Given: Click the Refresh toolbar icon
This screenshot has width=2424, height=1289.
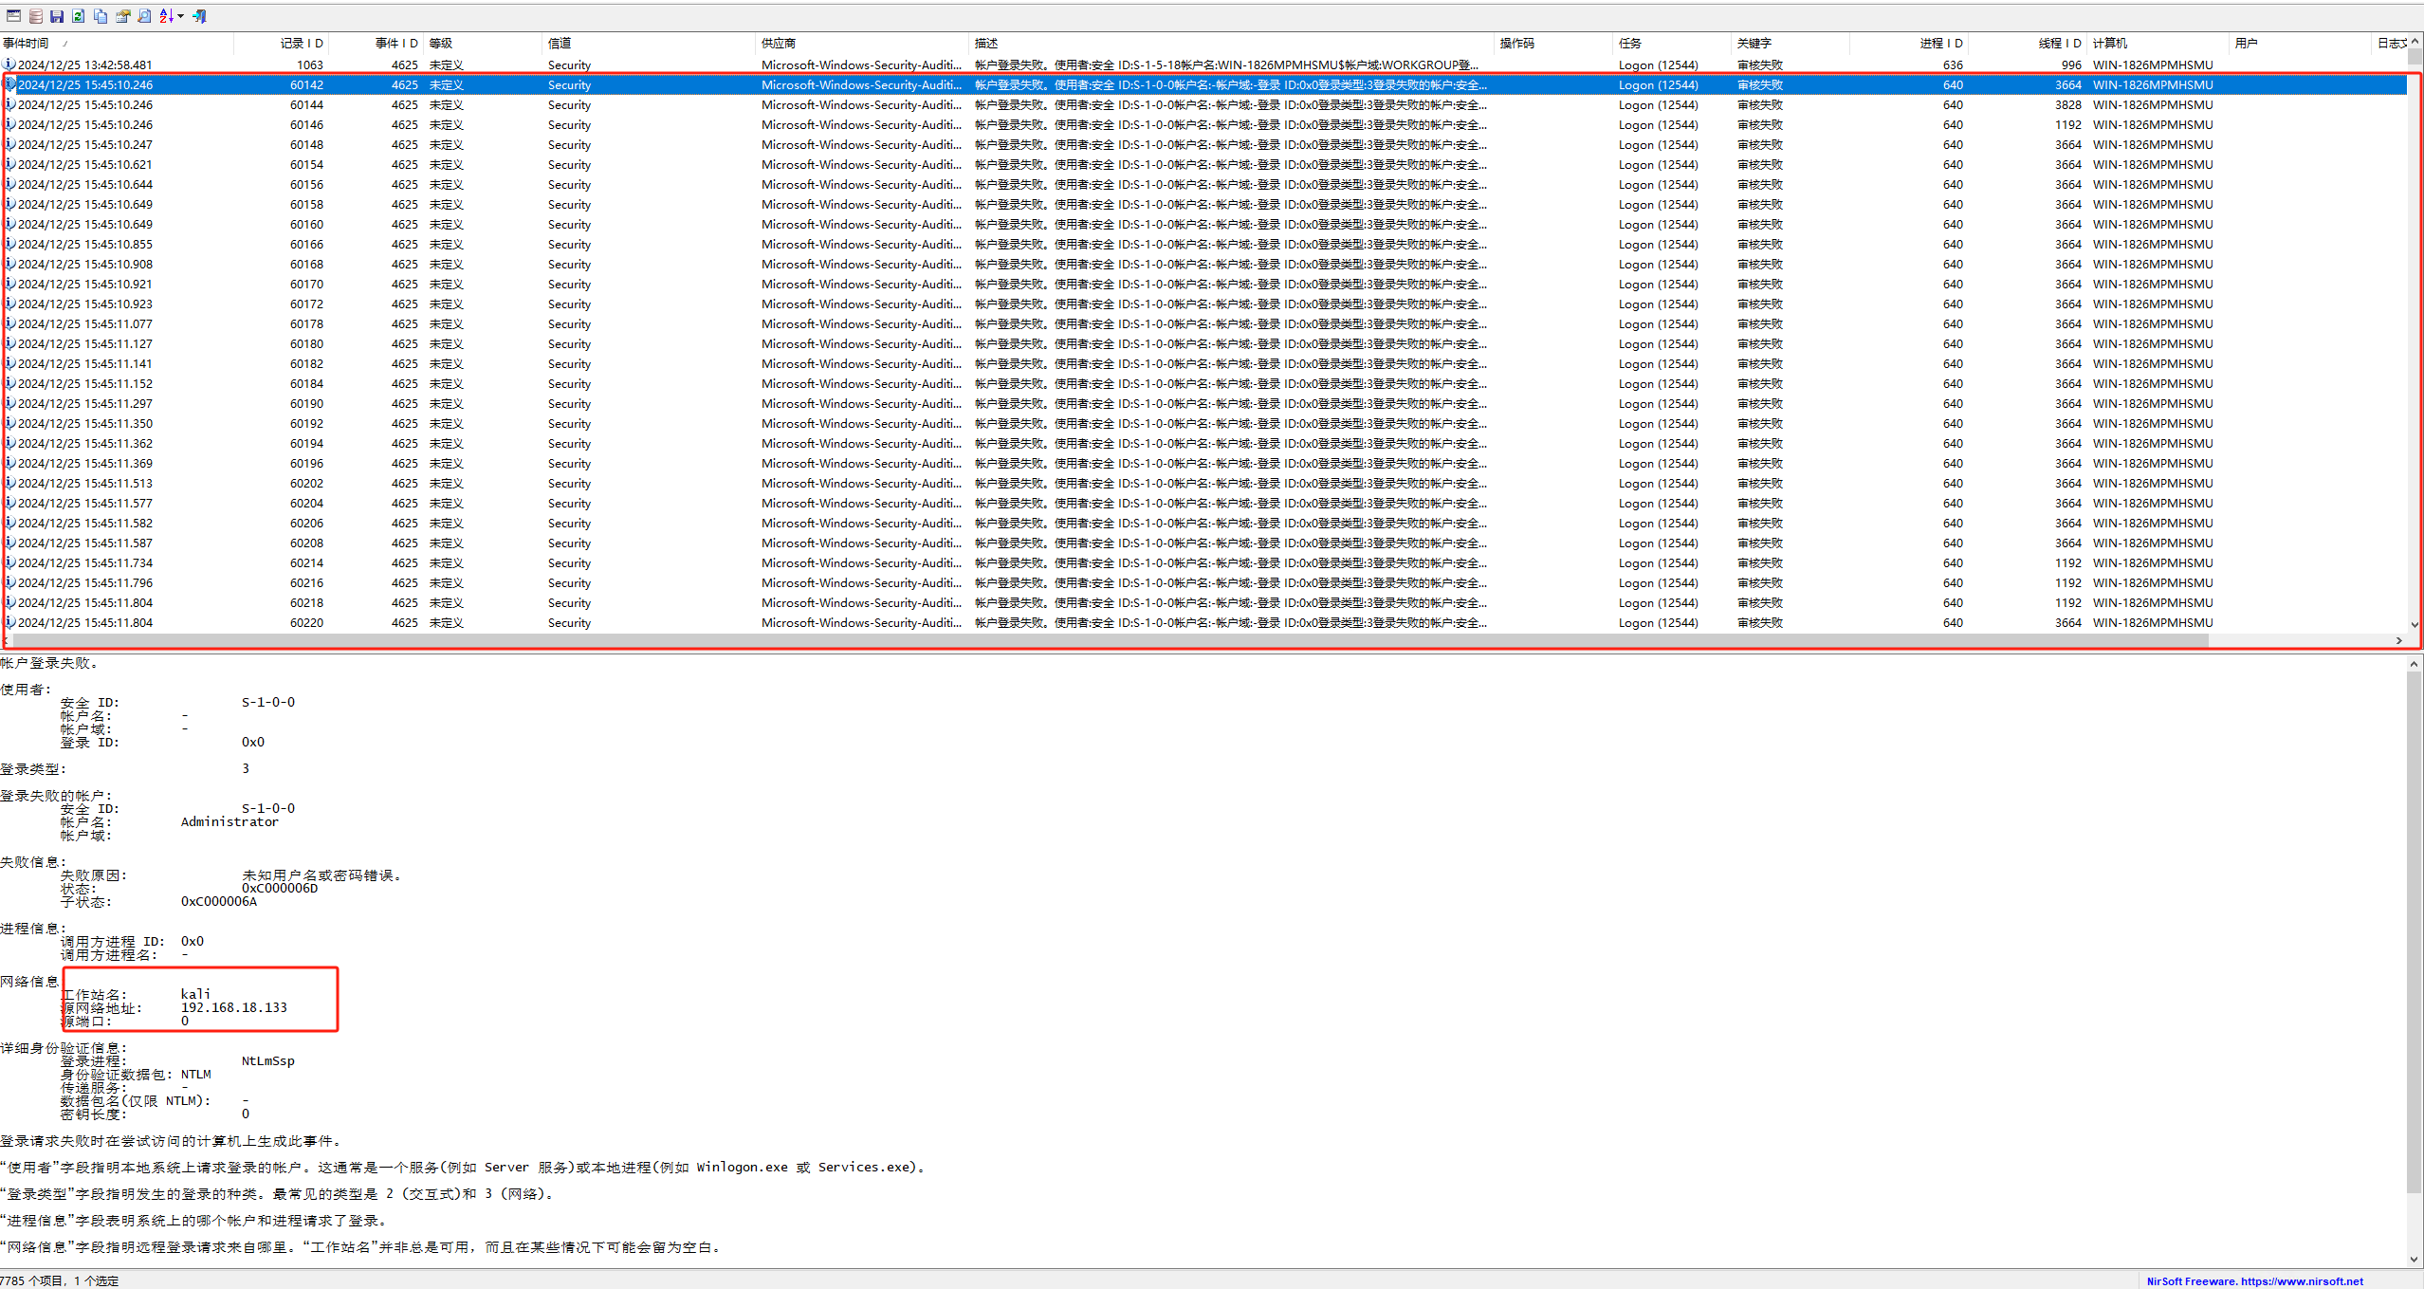Looking at the screenshot, I should (79, 16).
